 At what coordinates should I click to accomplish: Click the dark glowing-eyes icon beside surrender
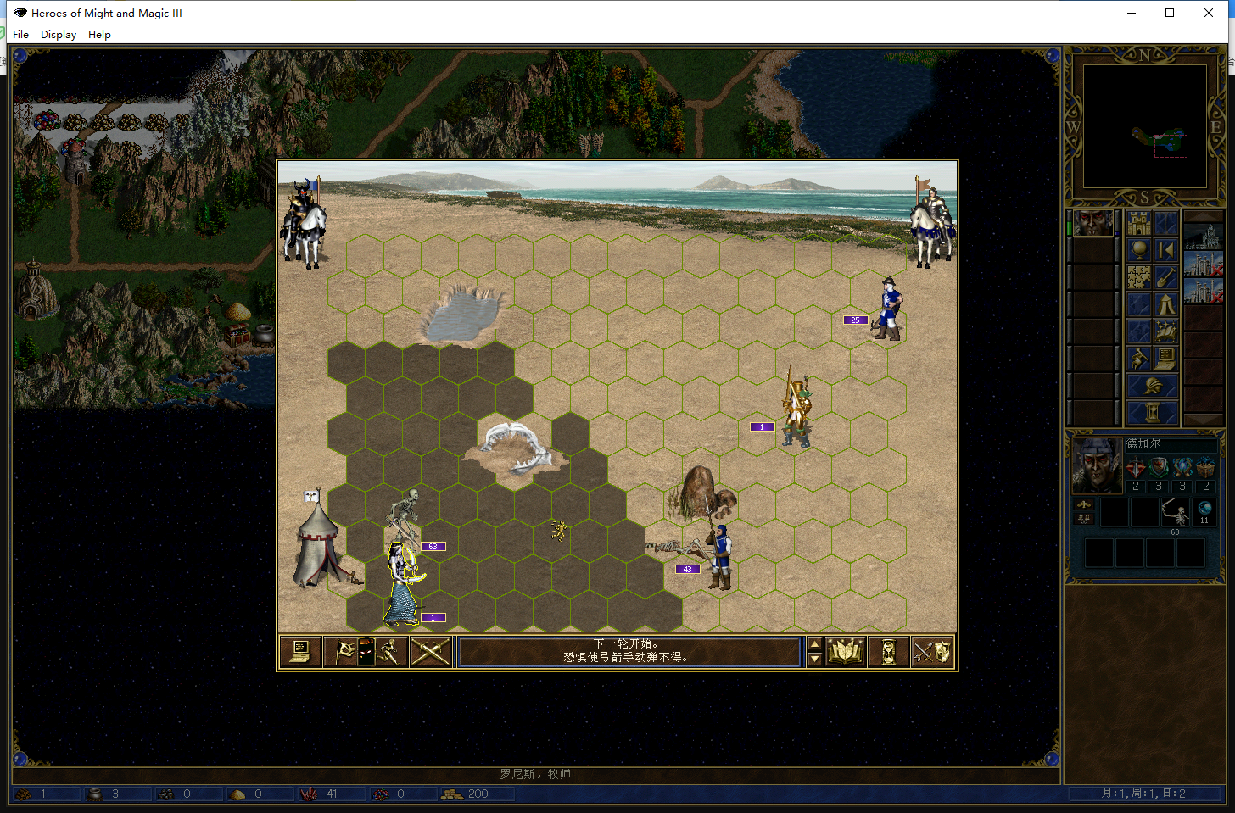coord(366,652)
